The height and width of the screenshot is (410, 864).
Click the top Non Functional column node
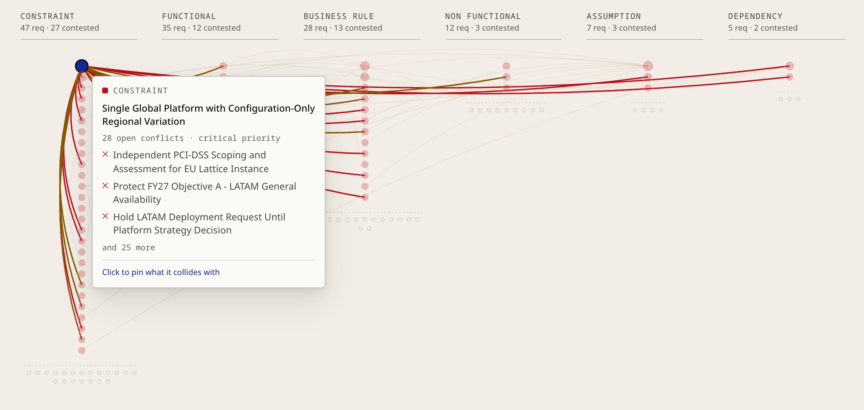(x=506, y=66)
